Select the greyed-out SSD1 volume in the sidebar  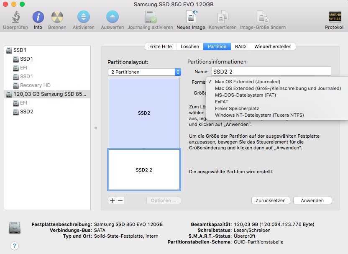(x=47, y=77)
